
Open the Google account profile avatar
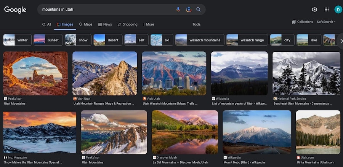[338, 10]
